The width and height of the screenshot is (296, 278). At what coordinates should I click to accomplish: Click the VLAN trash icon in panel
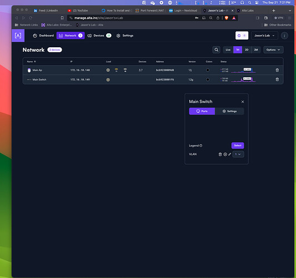[x=220, y=155]
